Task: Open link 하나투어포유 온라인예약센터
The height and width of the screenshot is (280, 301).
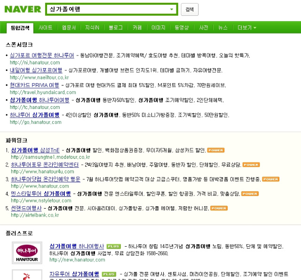Action: (x=45, y=165)
